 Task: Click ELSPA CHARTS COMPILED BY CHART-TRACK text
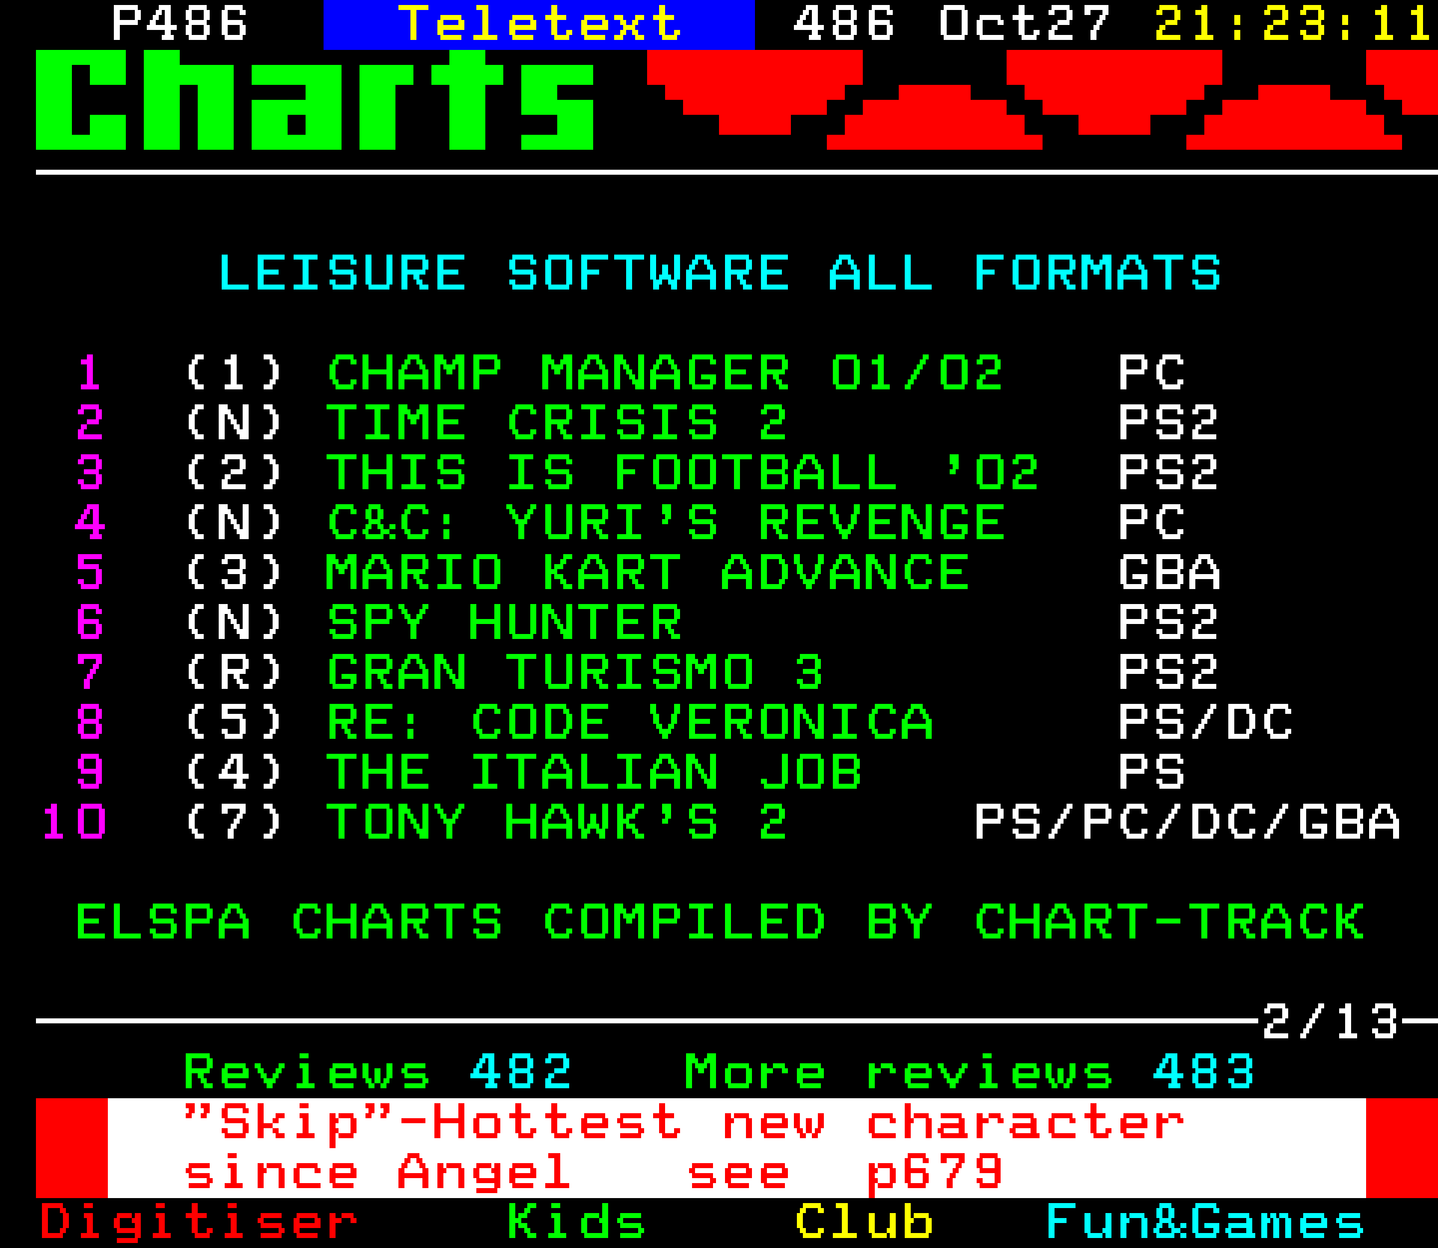click(x=719, y=923)
